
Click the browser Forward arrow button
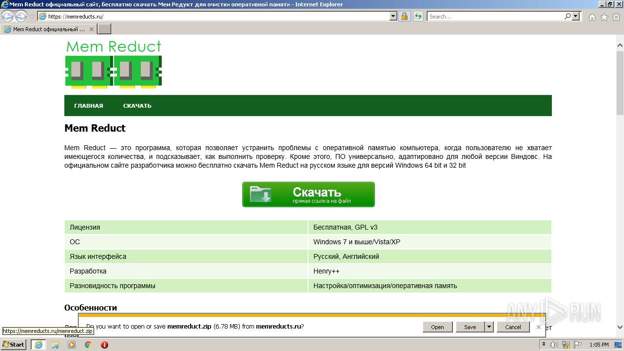[21, 17]
